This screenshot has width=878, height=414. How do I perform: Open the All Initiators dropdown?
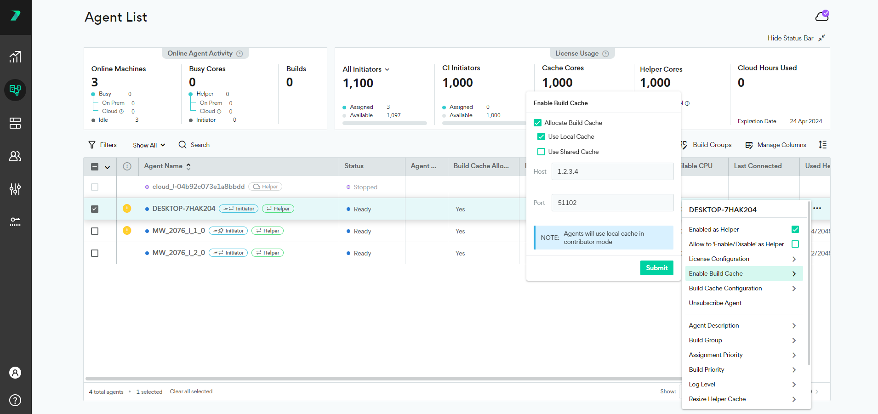tap(365, 69)
